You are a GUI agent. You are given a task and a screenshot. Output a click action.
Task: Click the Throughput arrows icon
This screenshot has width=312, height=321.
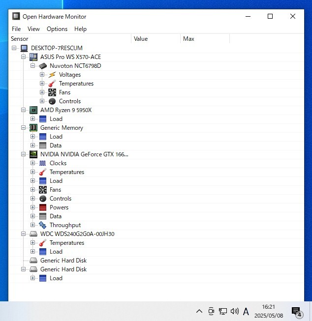tap(43, 225)
